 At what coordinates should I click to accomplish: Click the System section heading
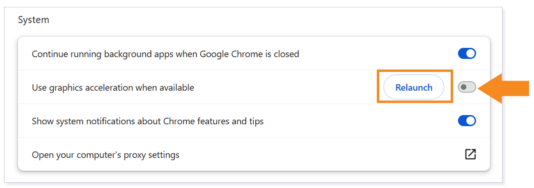(x=33, y=20)
